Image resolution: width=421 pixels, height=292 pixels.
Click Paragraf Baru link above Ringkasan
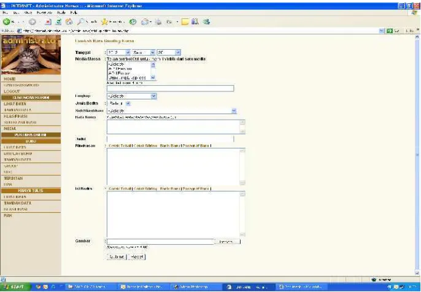[x=196, y=145]
